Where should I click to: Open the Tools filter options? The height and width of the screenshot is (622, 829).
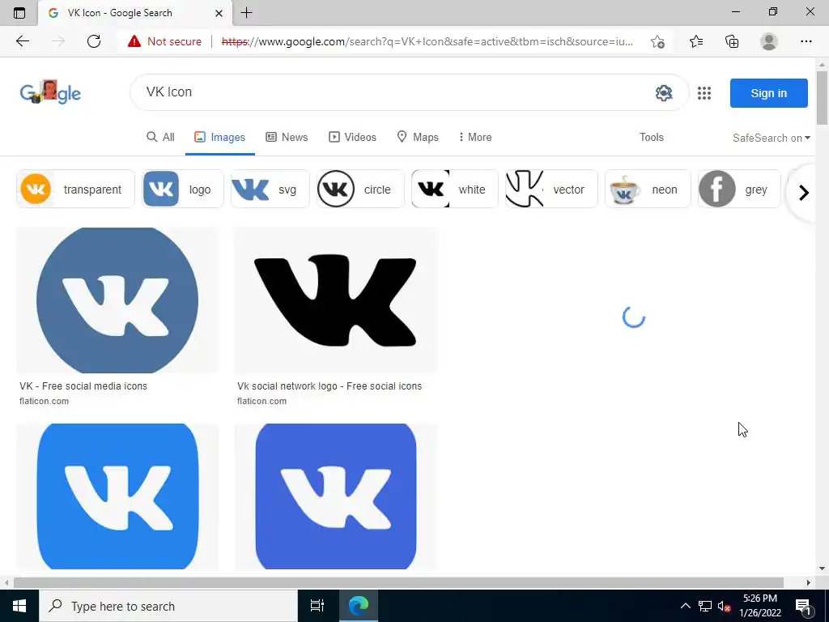pyautogui.click(x=652, y=137)
